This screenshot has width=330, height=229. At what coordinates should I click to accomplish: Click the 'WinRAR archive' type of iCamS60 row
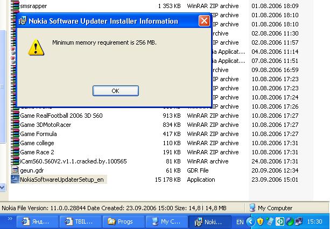tap(207, 161)
